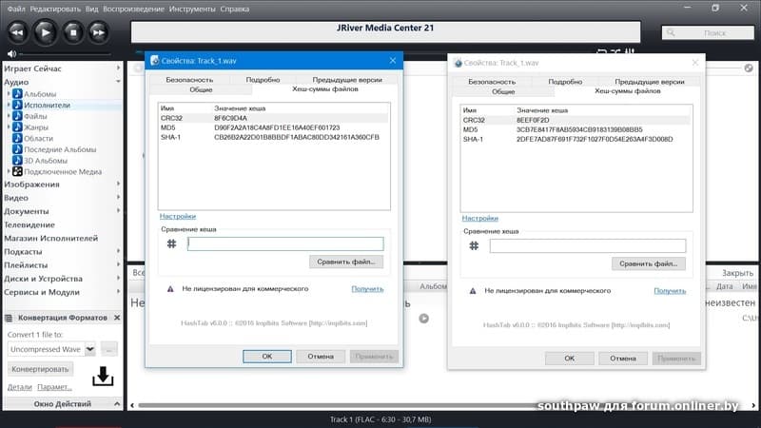Expand the Плейлисты sidebar section
Image resolution: width=761 pixels, height=428 pixels.
click(x=118, y=265)
